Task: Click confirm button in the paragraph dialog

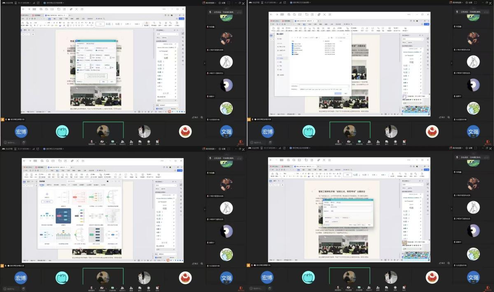Action: point(103,81)
